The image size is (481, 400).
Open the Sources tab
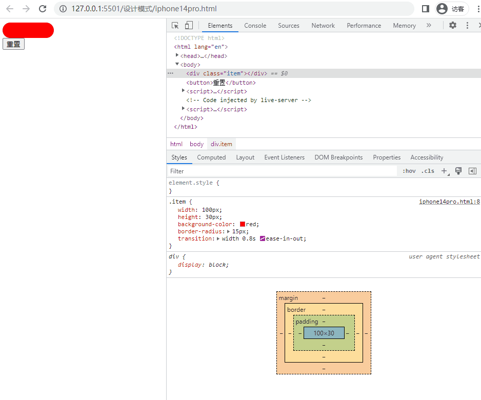coord(288,26)
